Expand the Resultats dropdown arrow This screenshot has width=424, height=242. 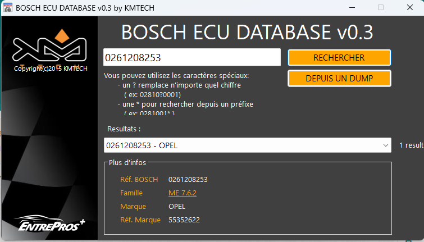coord(386,145)
